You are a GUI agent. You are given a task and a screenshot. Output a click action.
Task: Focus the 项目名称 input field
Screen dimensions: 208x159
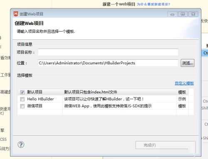point(108,52)
